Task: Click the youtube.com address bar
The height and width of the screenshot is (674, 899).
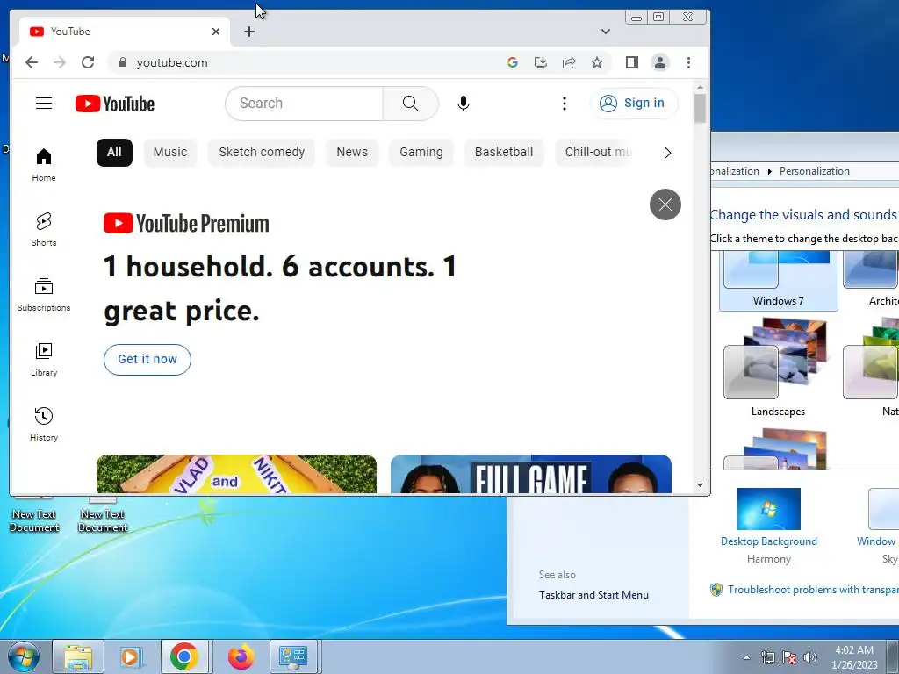Action: tap(310, 62)
